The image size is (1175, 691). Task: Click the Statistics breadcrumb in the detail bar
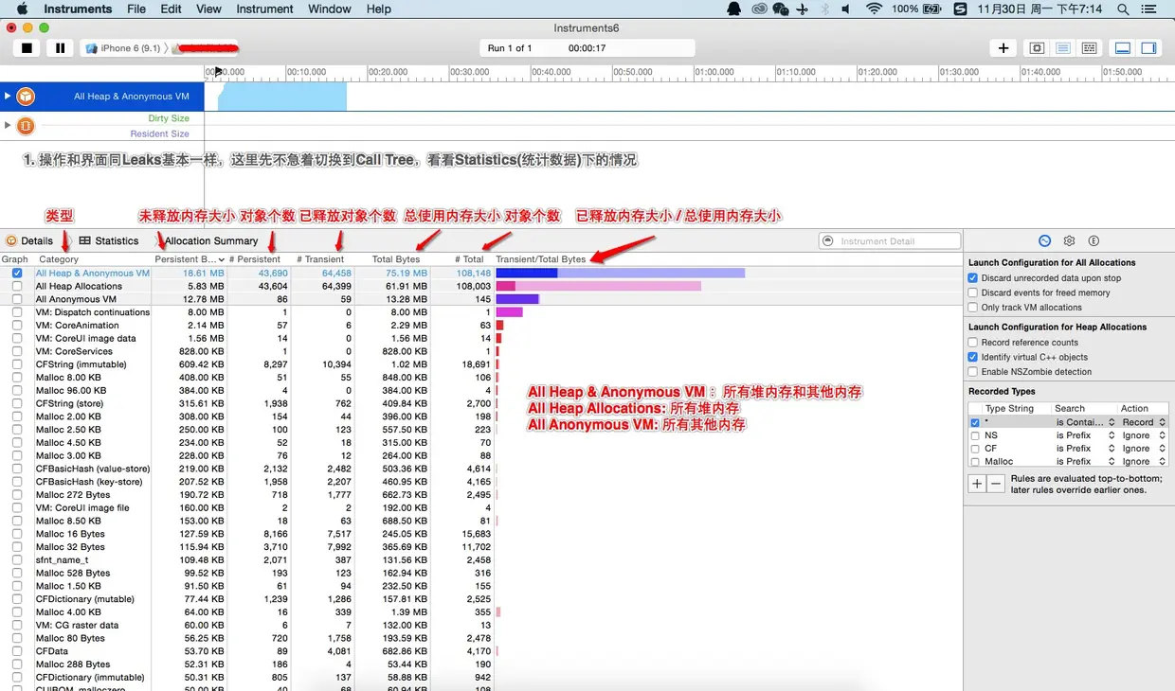(x=117, y=241)
